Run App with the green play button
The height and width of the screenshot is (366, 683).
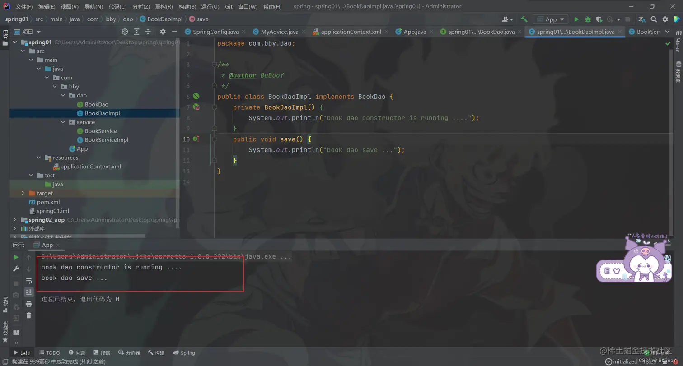[x=576, y=19]
